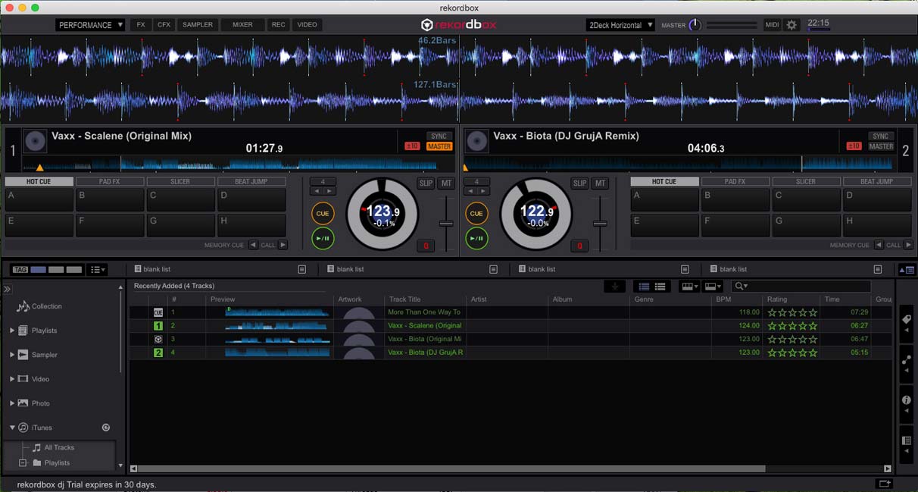Screen dimensions: 918x492
Task: Click deck 1 CUE button
Action: pyautogui.click(x=323, y=214)
